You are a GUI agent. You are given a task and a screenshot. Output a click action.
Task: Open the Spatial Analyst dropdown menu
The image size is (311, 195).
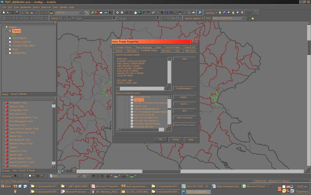click(x=194, y=18)
